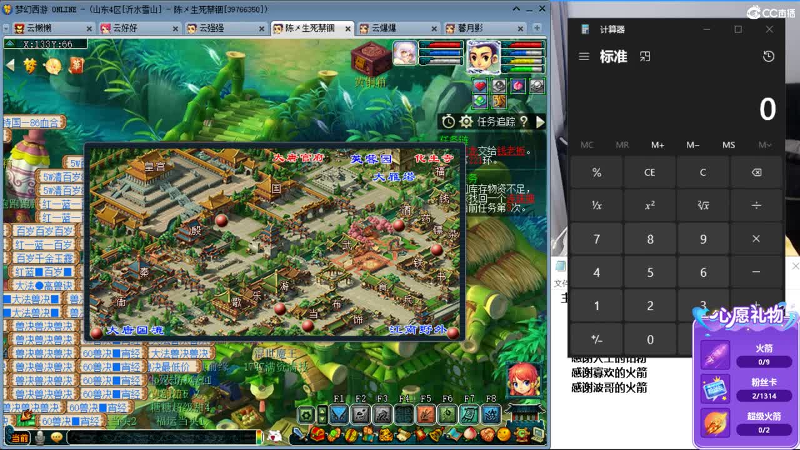Screen dimensions: 800x450
Task: Add a new game tab
Action: click(537, 28)
